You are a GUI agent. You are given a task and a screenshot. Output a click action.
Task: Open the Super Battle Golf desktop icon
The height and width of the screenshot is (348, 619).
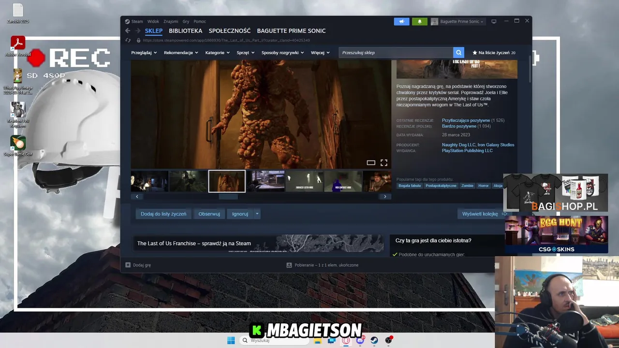pyautogui.click(x=18, y=146)
